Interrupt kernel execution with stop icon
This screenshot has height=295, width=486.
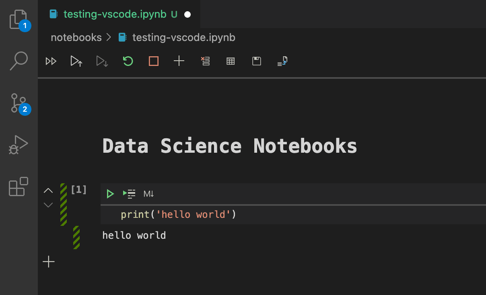(153, 61)
